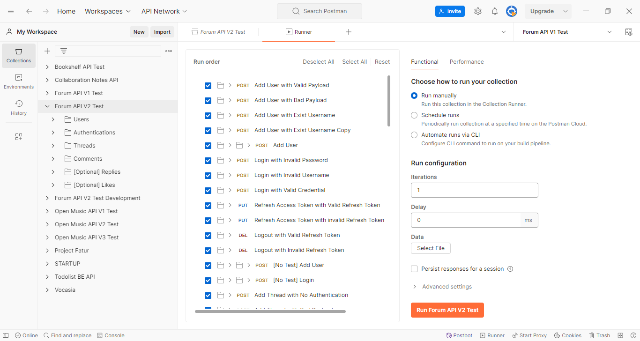Open the settings gear icon

coord(478,11)
